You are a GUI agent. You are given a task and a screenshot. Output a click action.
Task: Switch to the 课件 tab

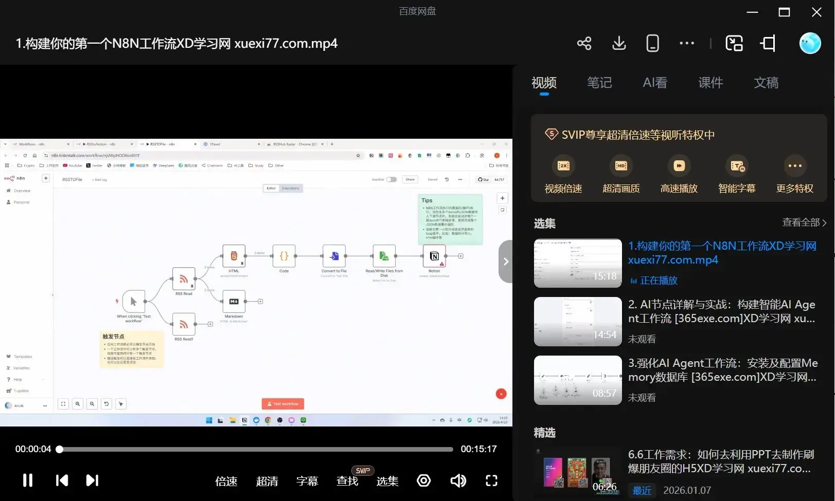coord(710,83)
